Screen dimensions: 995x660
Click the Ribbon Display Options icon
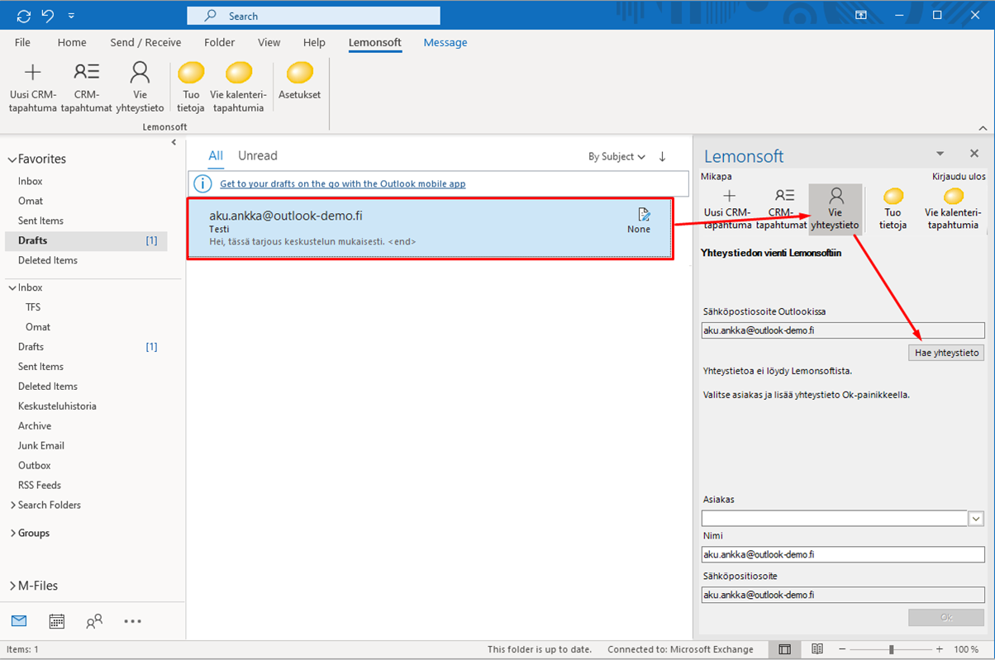click(860, 15)
